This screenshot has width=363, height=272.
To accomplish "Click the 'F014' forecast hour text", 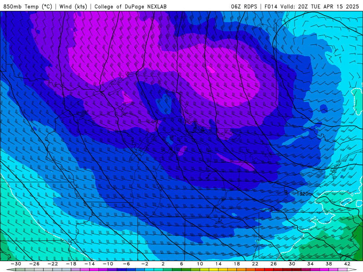I will [x=271, y=6].
